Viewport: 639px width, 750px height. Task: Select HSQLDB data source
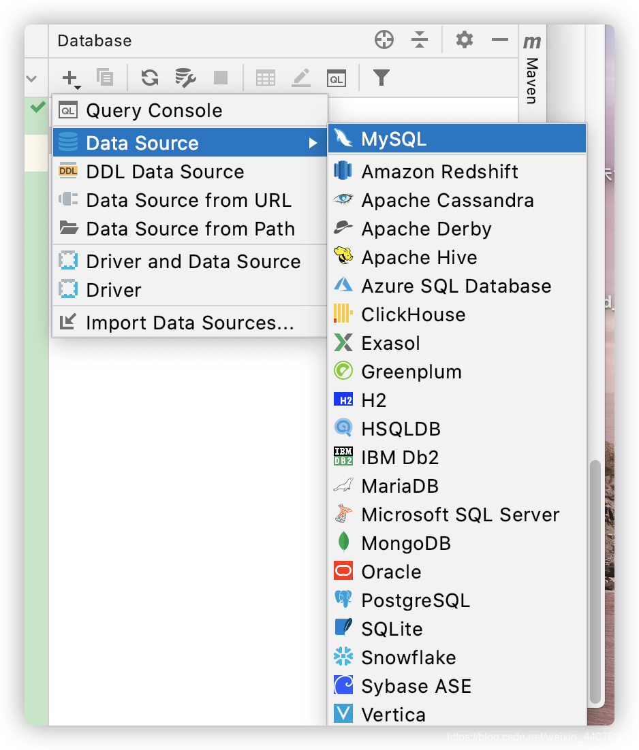click(x=457, y=429)
